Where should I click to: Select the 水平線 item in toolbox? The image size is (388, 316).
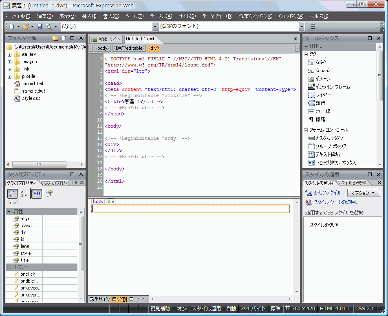point(322,111)
